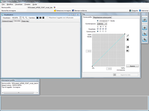Select the immissione radio button
Viewport: 149px width, 111px height.
(x=98, y=21)
